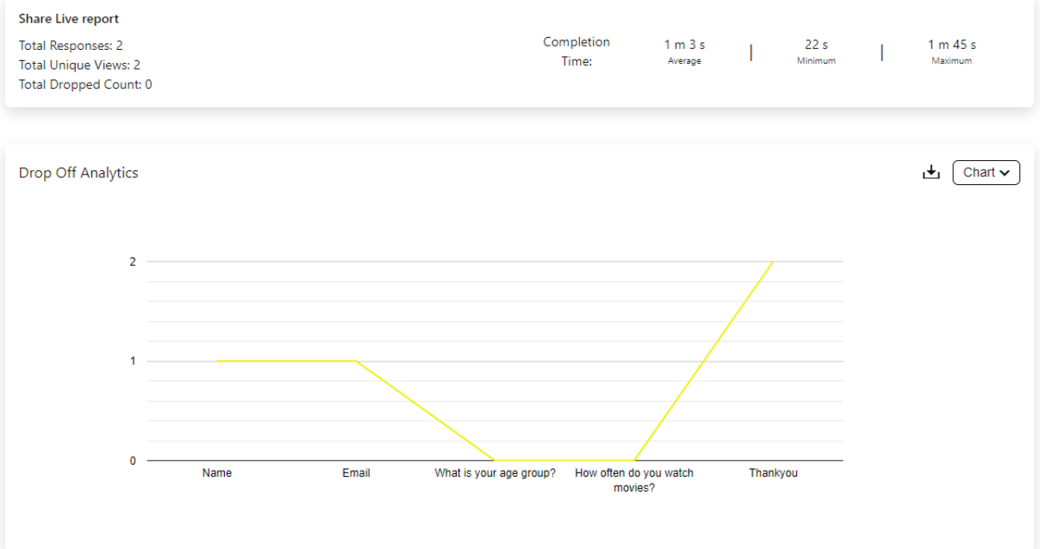Click the maximum completion time value

pos(952,45)
